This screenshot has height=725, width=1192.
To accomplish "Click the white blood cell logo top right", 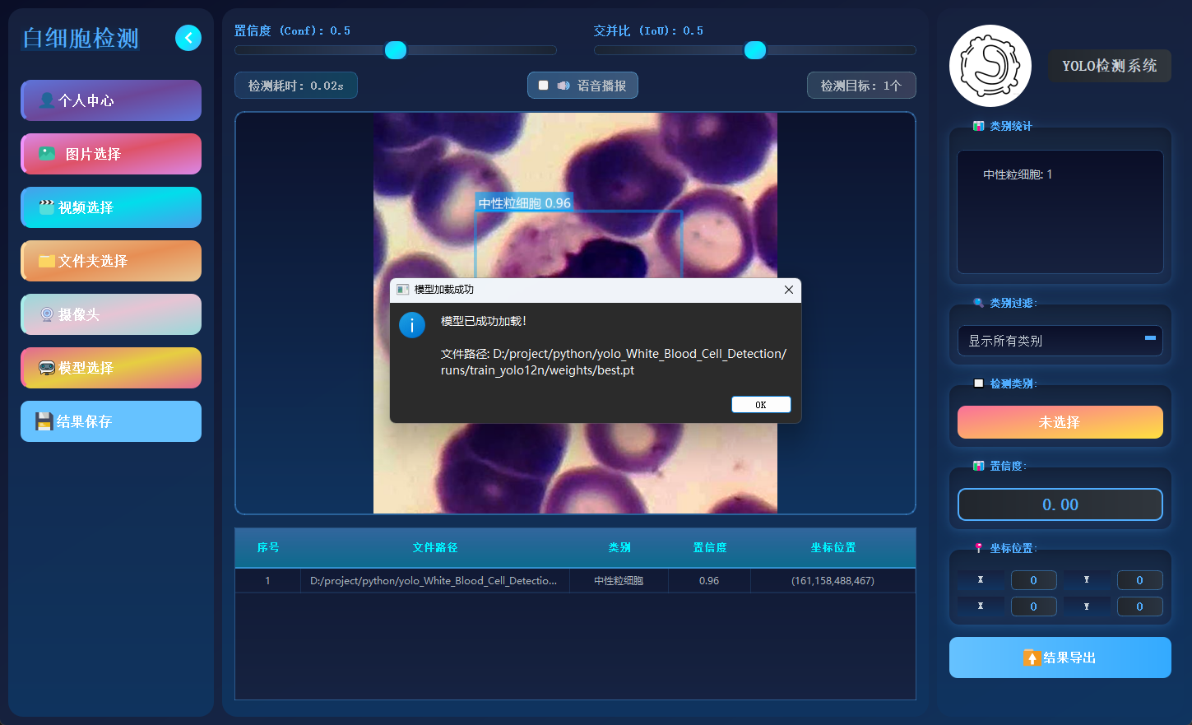I will pos(990,66).
